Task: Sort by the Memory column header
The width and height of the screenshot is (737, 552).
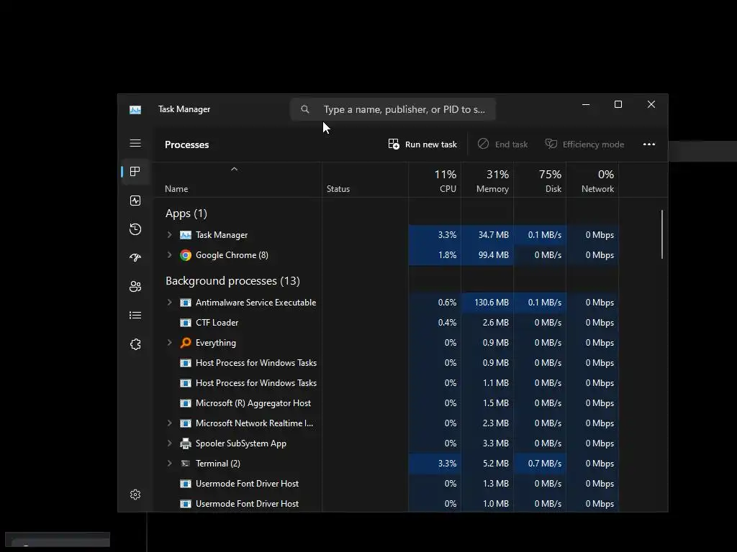Action: point(487,180)
